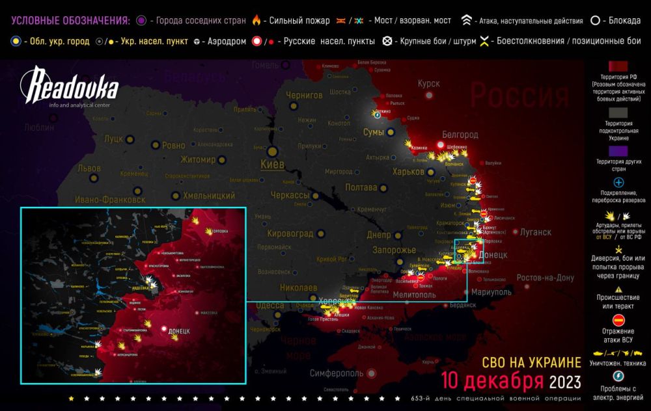
Task: Click the blown-up bridge icon in legend
Action: (359, 21)
